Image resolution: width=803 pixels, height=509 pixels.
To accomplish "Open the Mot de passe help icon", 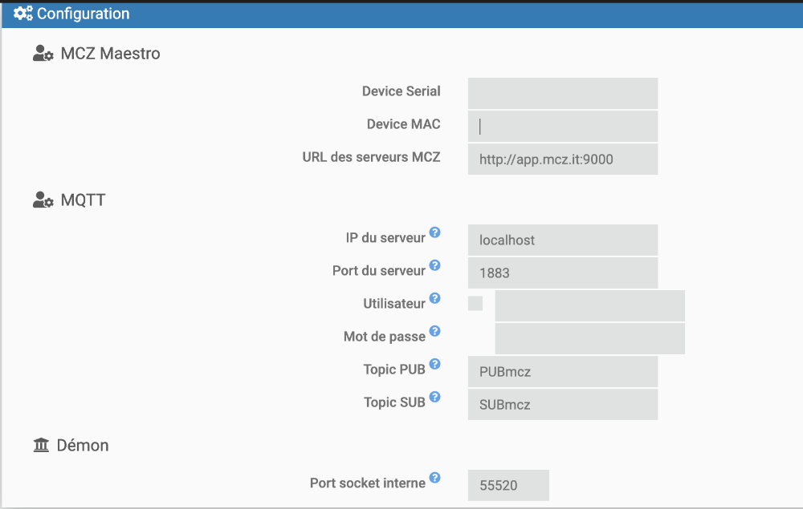I will pos(434,330).
